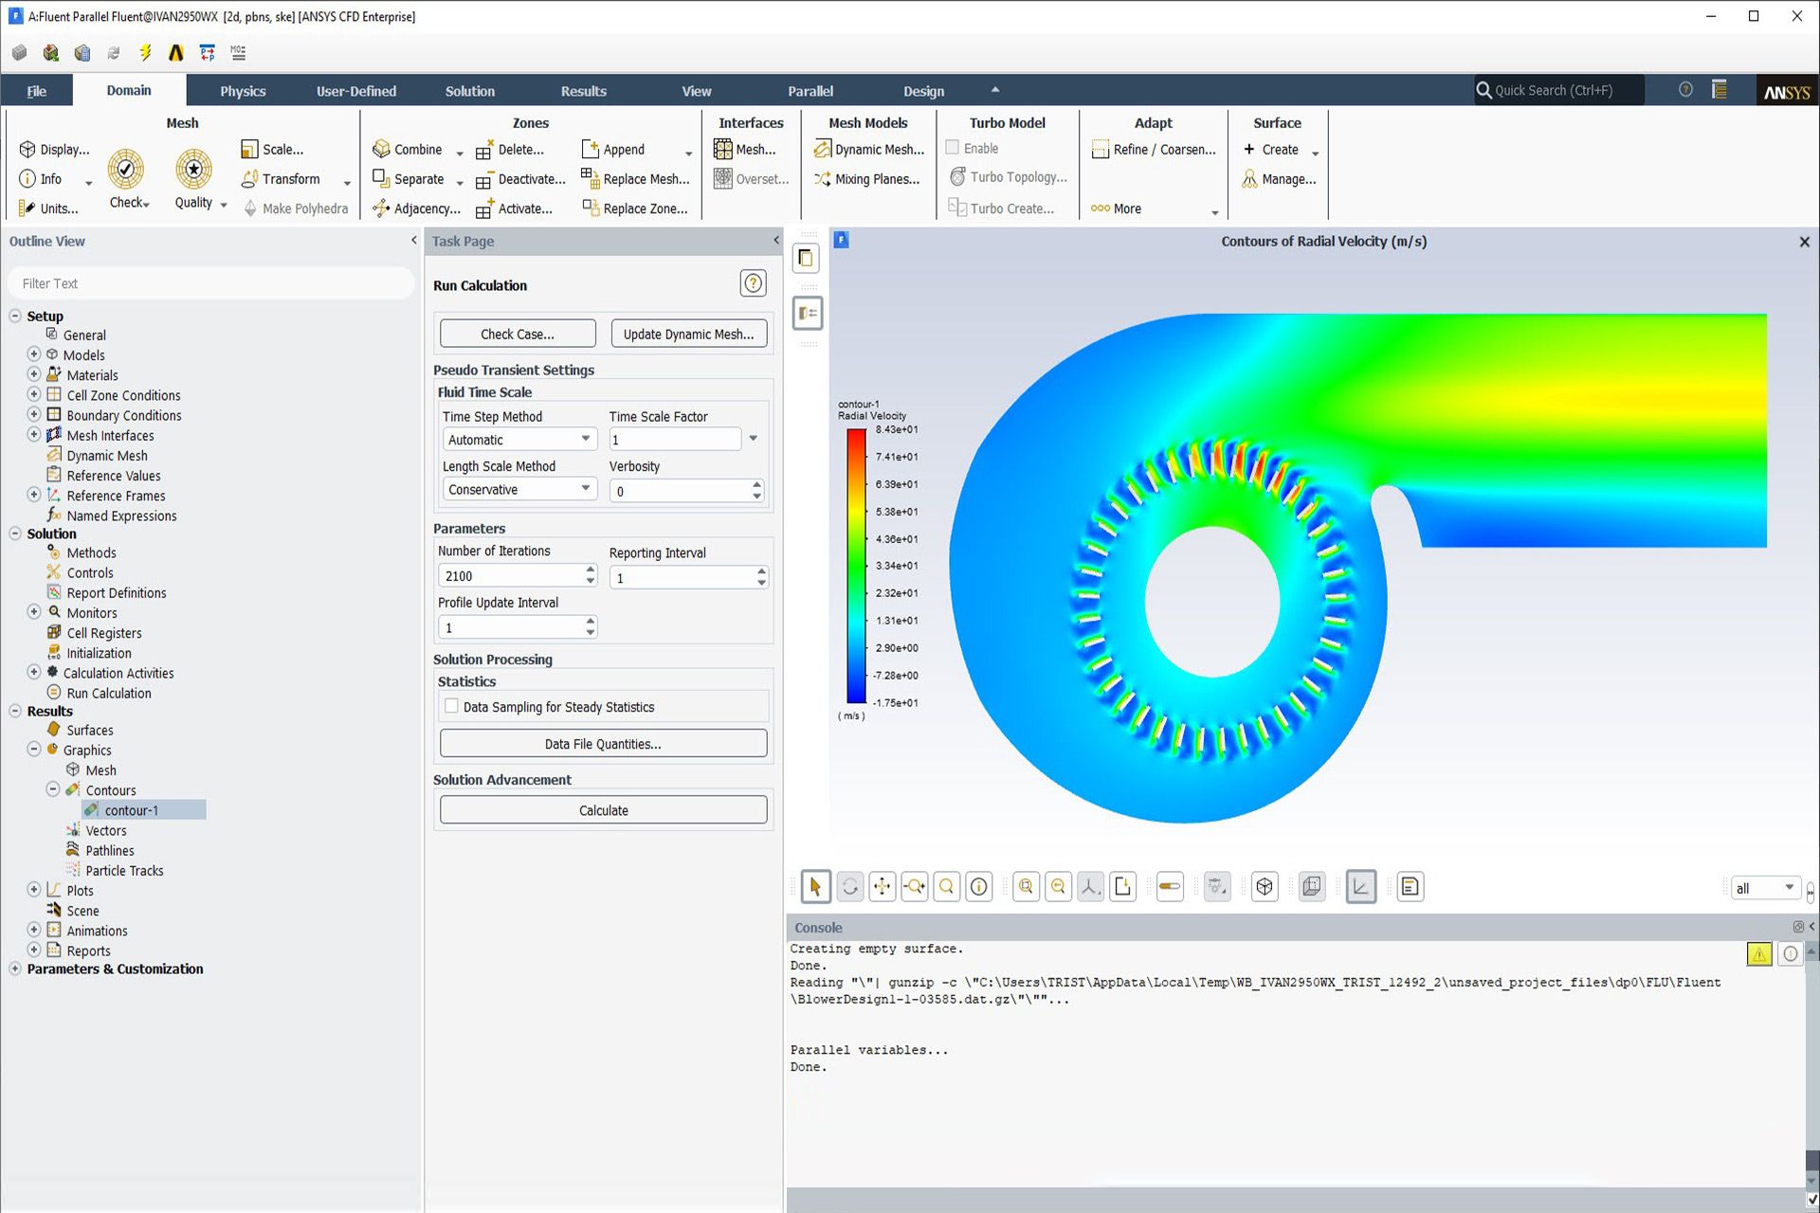Click the yellow lambda quick-access icon
1820x1213 pixels.
[176, 53]
